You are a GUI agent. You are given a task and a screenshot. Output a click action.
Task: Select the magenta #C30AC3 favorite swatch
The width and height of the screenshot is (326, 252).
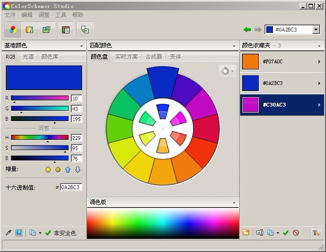click(250, 105)
